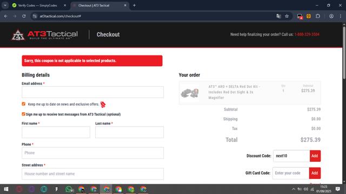Image resolution: width=346 pixels, height=194 pixels.
Task: Click the browser forward arrow
Action: [15, 16]
